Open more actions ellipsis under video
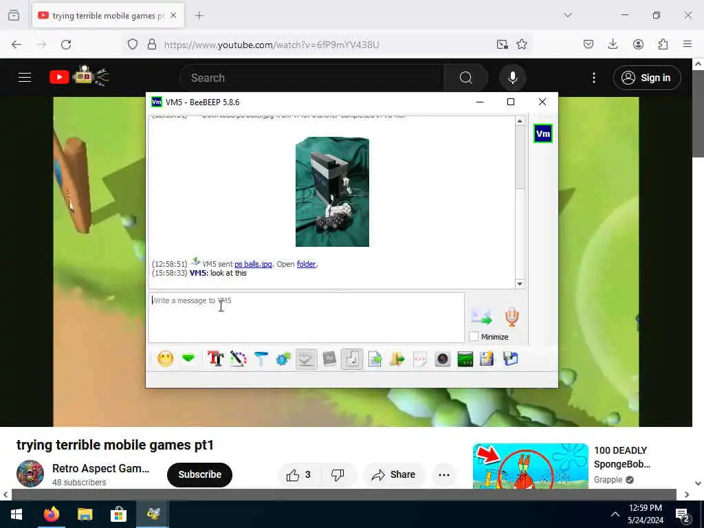Image resolution: width=704 pixels, height=528 pixels. (444, 474)
